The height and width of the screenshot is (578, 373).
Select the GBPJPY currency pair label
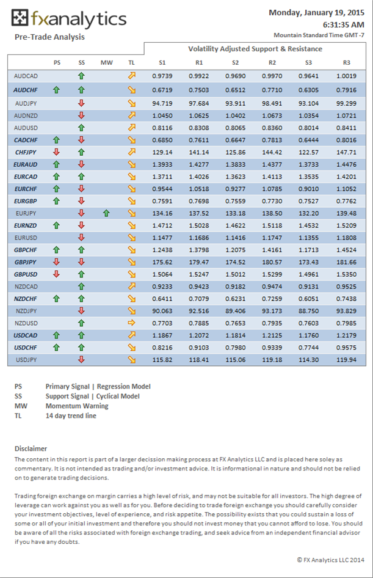point(26,262)
